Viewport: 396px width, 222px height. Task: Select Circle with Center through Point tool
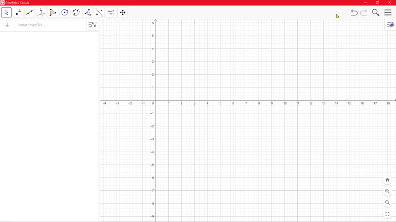65,12
